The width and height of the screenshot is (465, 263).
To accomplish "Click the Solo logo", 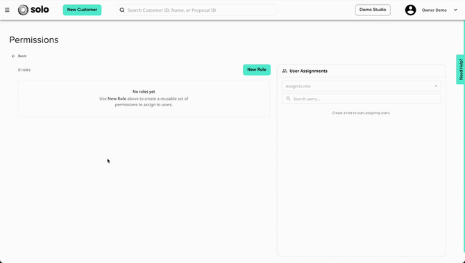I will coord(33,10).
